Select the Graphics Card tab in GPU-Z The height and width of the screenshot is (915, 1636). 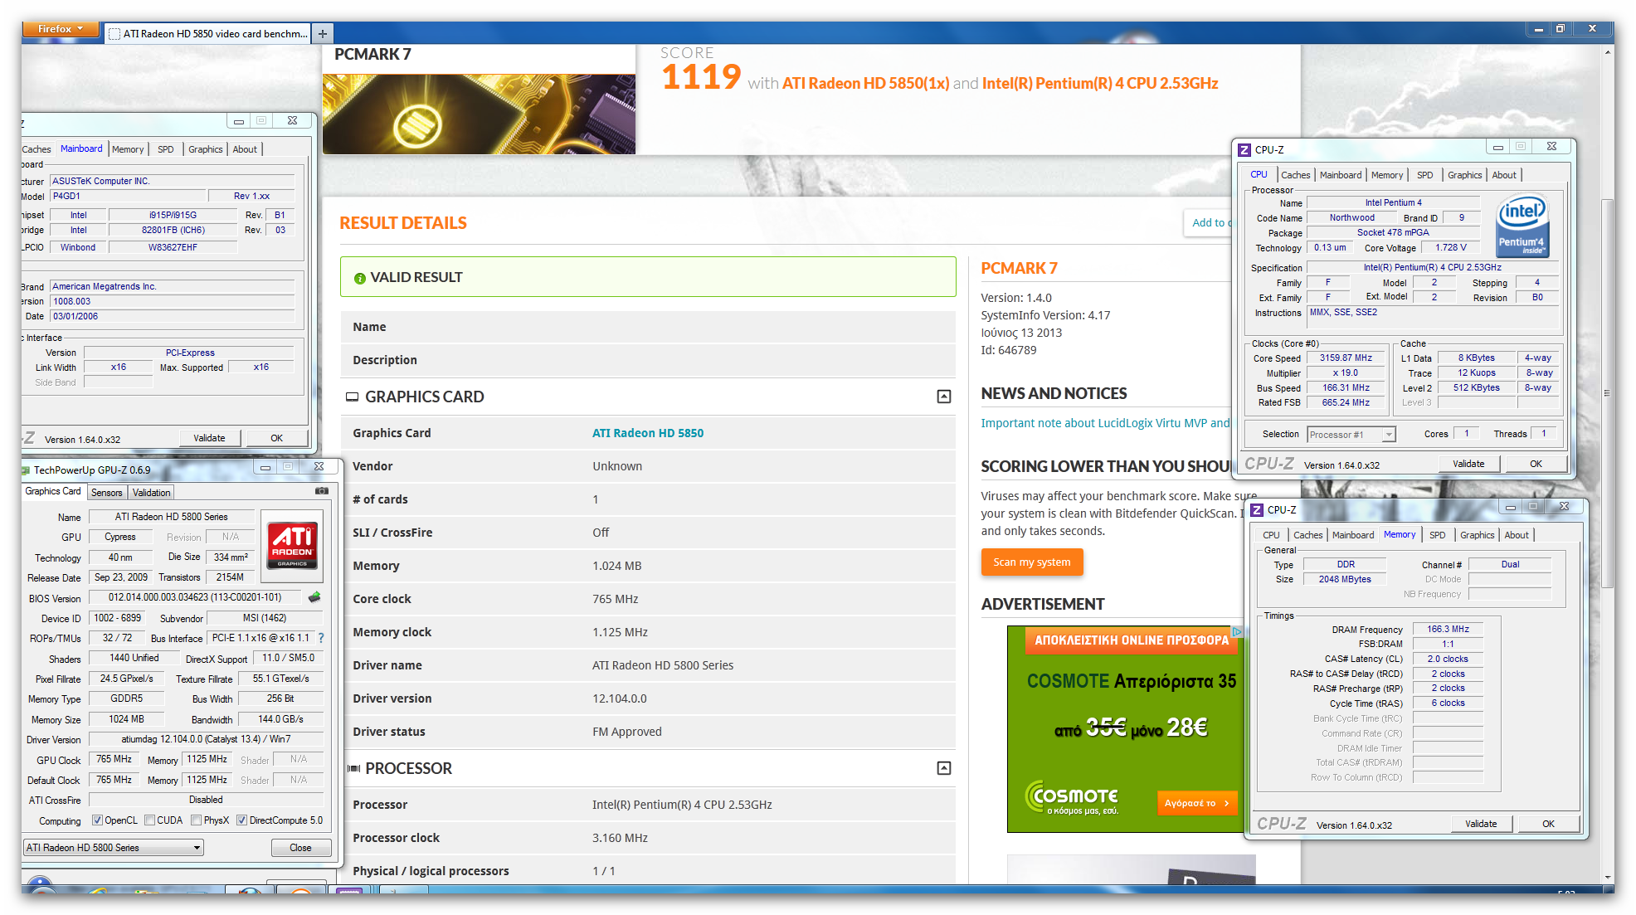(x=53, y=491)
